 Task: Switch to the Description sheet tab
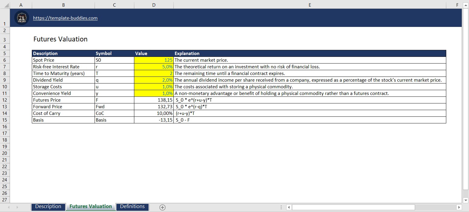(48, 207)
